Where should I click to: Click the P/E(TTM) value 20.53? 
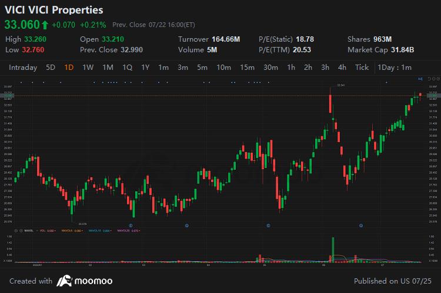tap(302, 50)
